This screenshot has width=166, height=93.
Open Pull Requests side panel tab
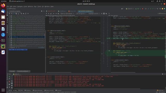tap(7, 29)
